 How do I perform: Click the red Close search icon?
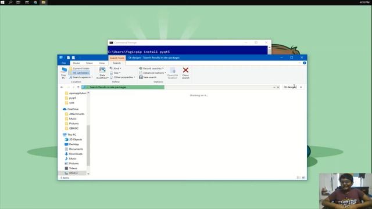pyautogui.click(x=185, y=70)
